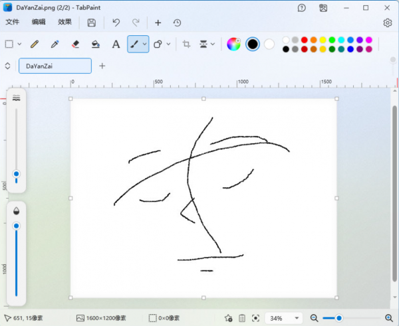Click the zoom in magnifier
Viewport: 399px width, 326px height.
(x=389, y=318)
